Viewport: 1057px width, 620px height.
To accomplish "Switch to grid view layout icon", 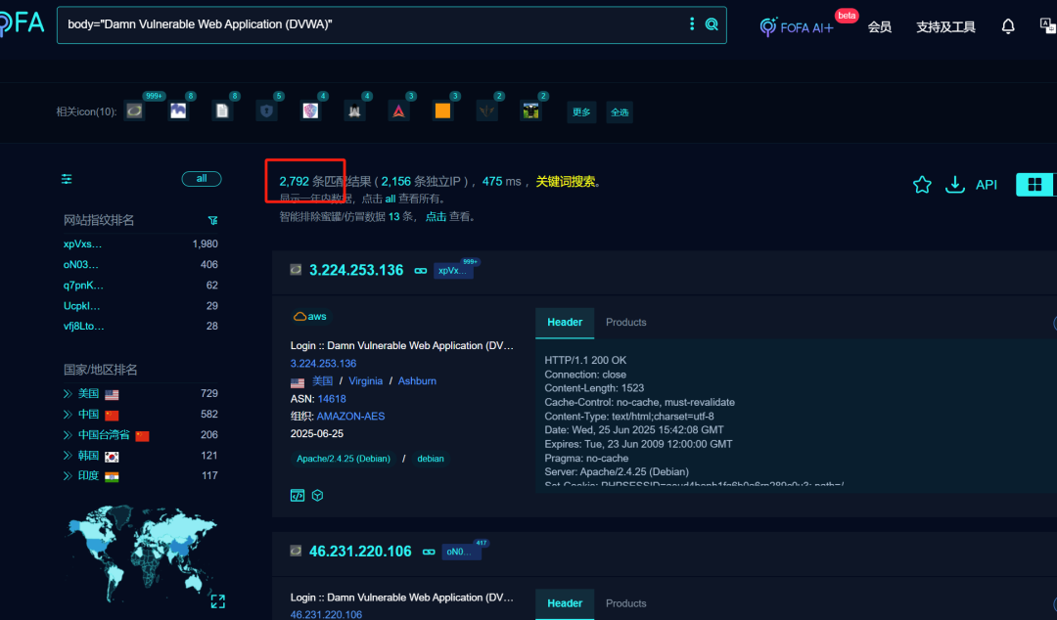I will [x=1034, y=184].
